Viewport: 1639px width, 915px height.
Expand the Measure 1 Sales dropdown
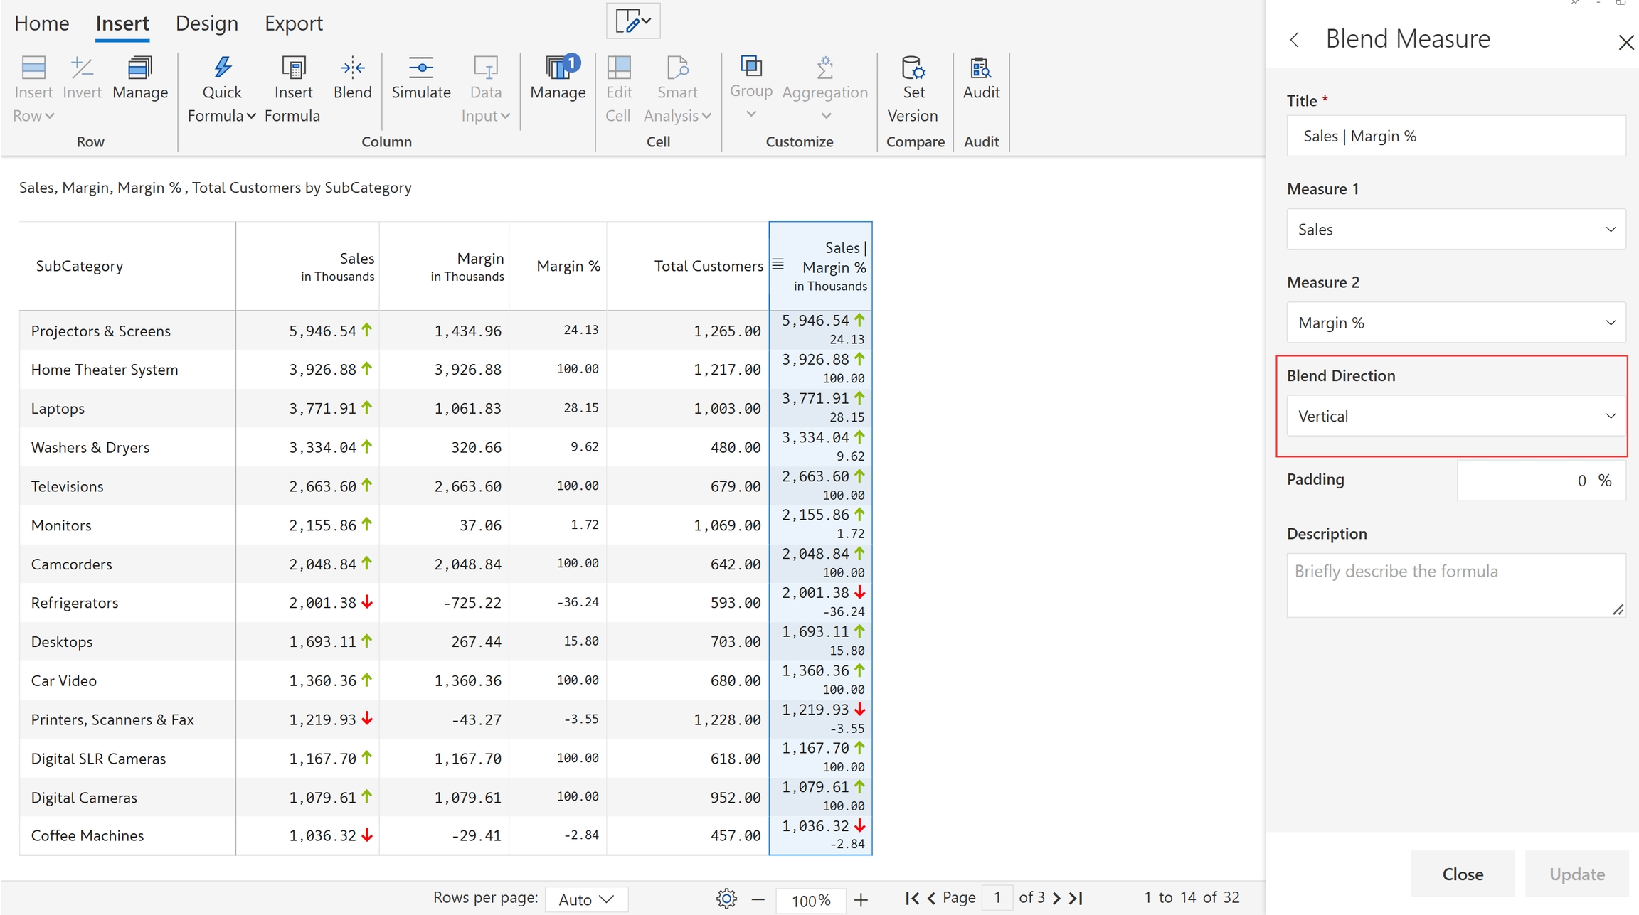pos(1455,229)
